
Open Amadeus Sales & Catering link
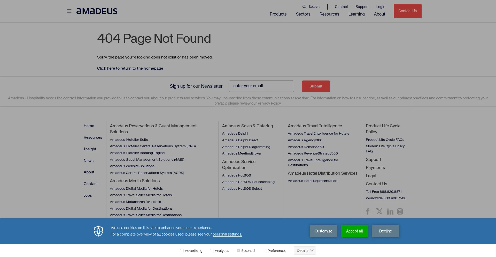[x=247, y=126]
